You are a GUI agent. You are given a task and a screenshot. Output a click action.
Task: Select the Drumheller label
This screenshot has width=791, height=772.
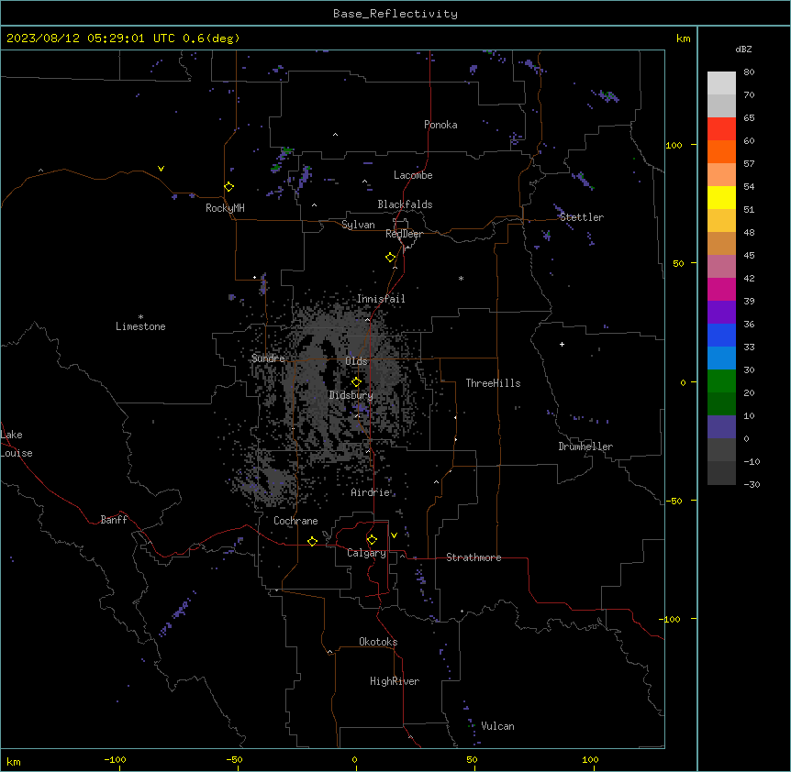coord(585,447)
